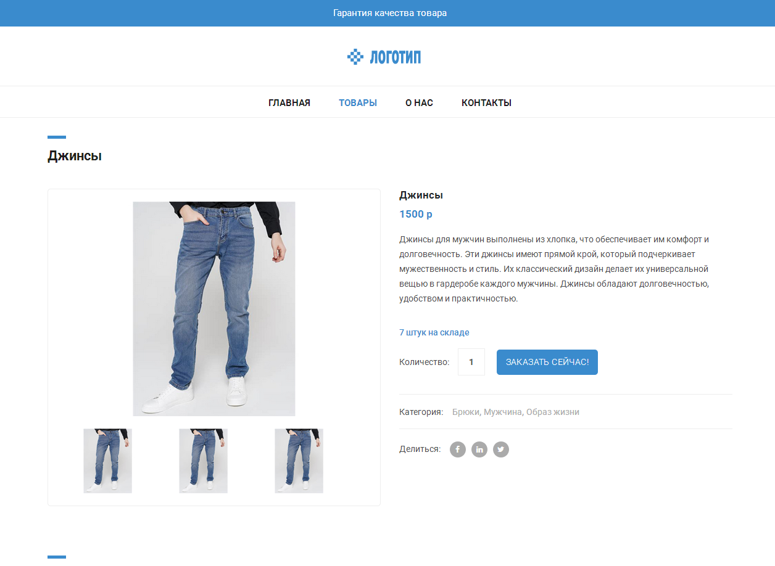This screenshot has width=775, height=566.
Task: Click the ЛОГОТИП site logo
Action: [384, 57]
